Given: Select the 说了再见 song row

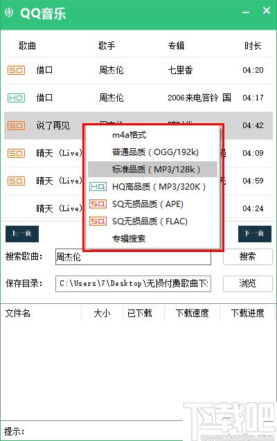Looking at the screenshot, I should 138,125.
